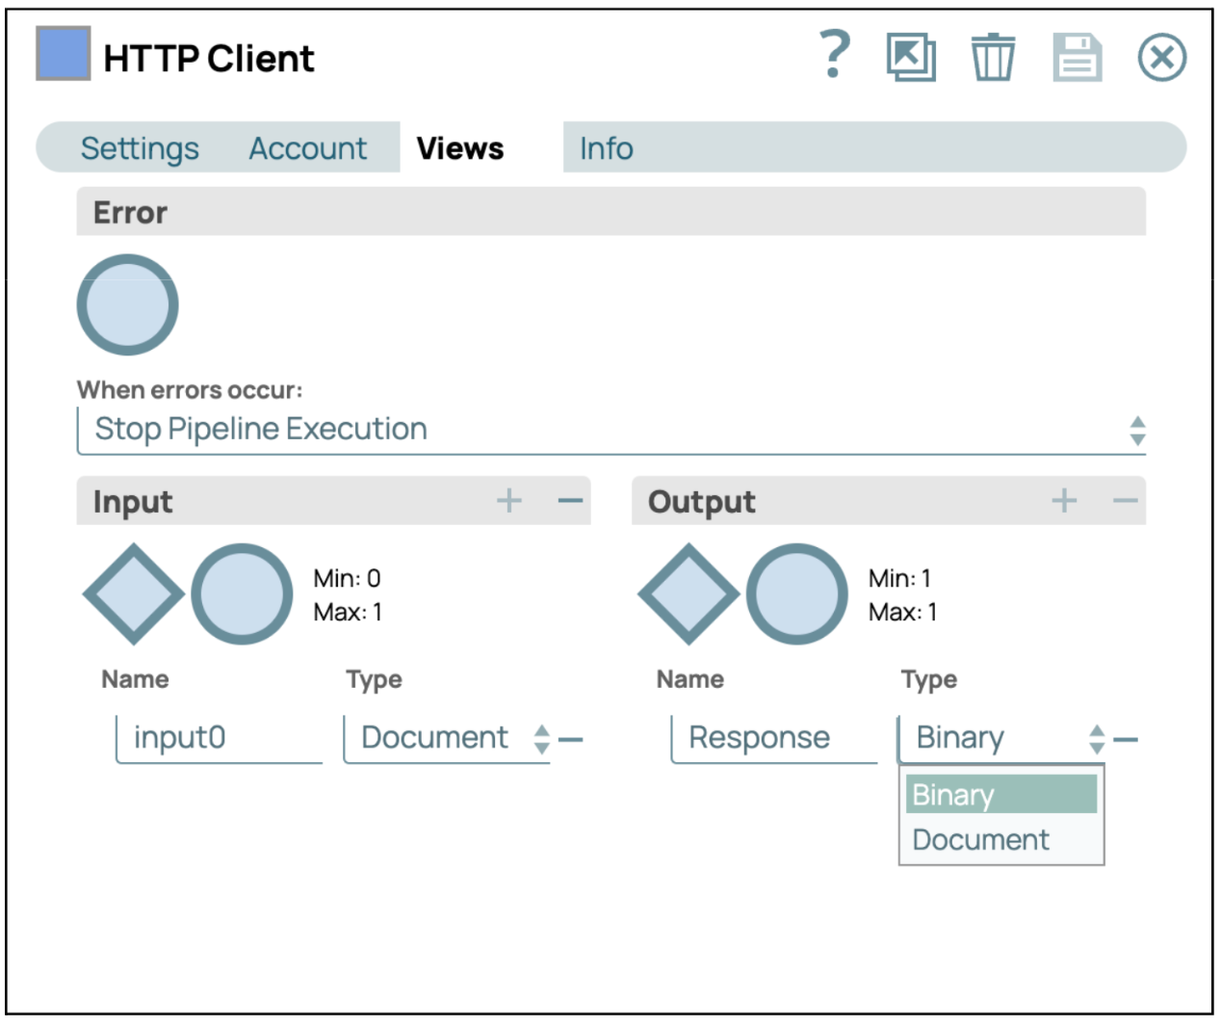Click the blue HTTP Client snap icon
Screen dimensions: 1221x1027
click(x=64, y=54)
